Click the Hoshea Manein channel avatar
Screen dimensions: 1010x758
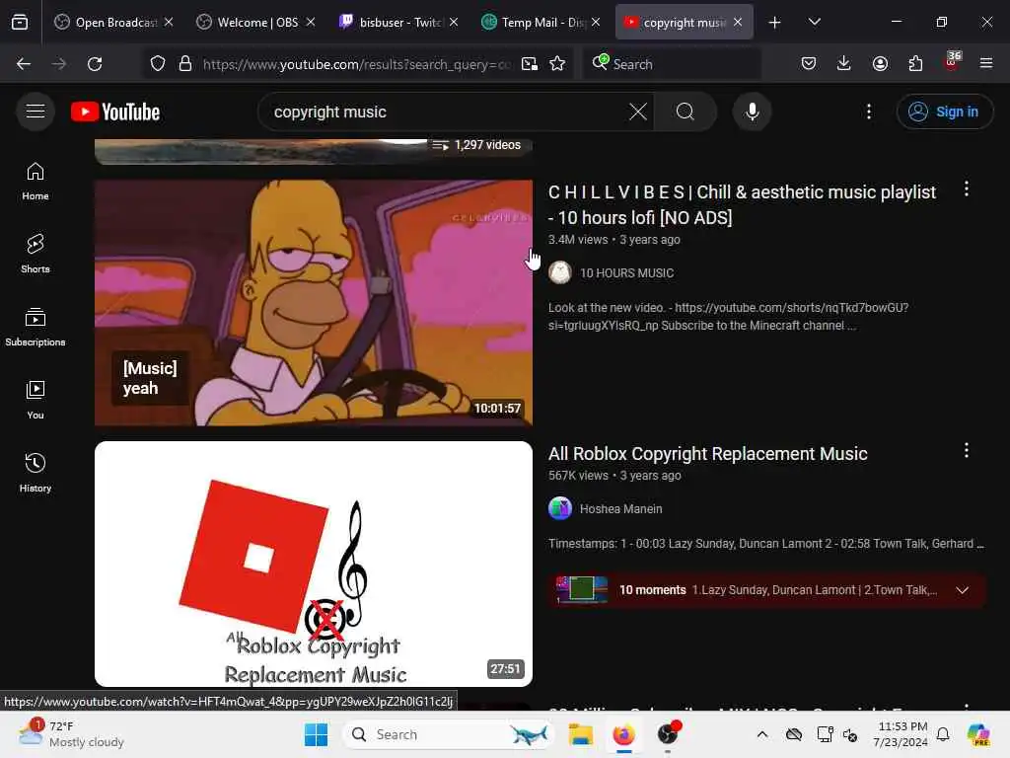pyautogui.click(x=560, y=508)
